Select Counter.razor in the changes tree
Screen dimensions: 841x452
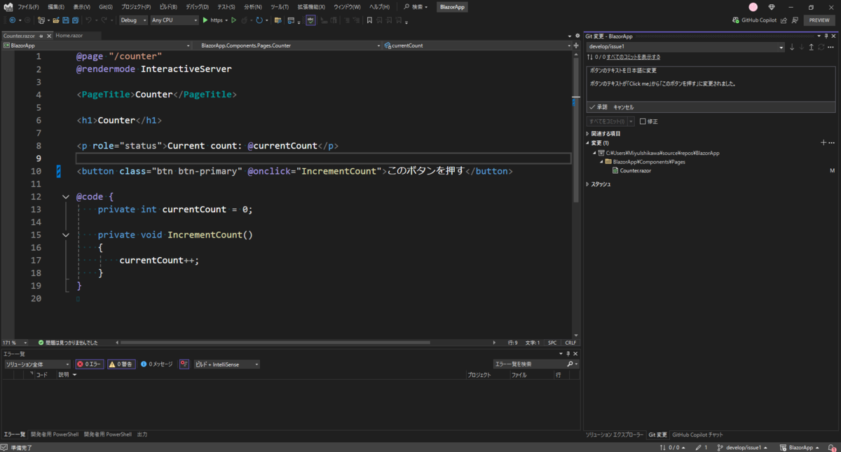(635, 170)
